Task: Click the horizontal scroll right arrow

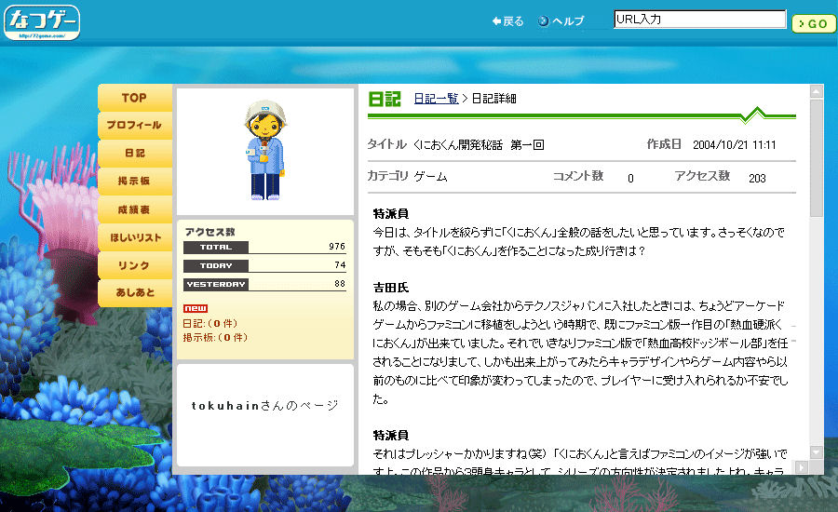Action: 803,466
